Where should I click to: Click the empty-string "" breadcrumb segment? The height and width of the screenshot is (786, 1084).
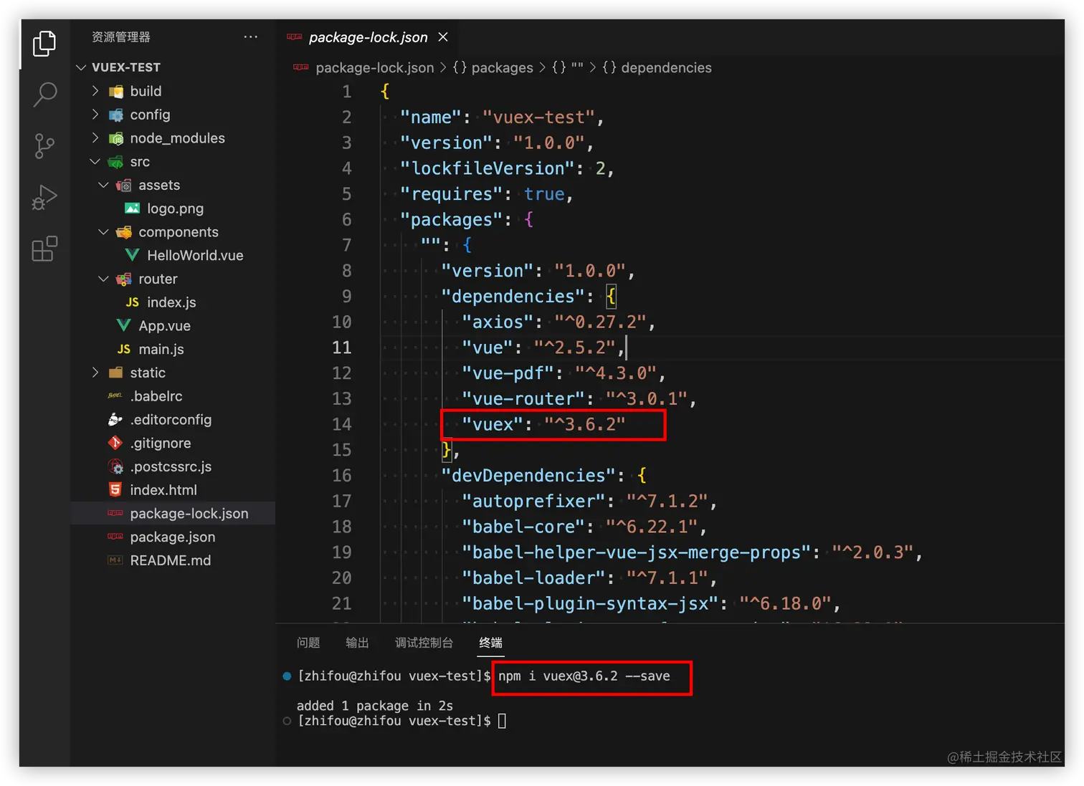(x=577, y=67)
